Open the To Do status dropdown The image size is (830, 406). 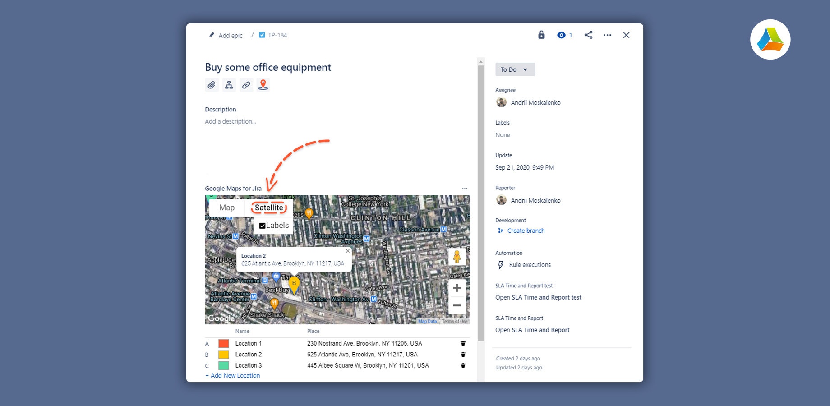coord(515,69)
